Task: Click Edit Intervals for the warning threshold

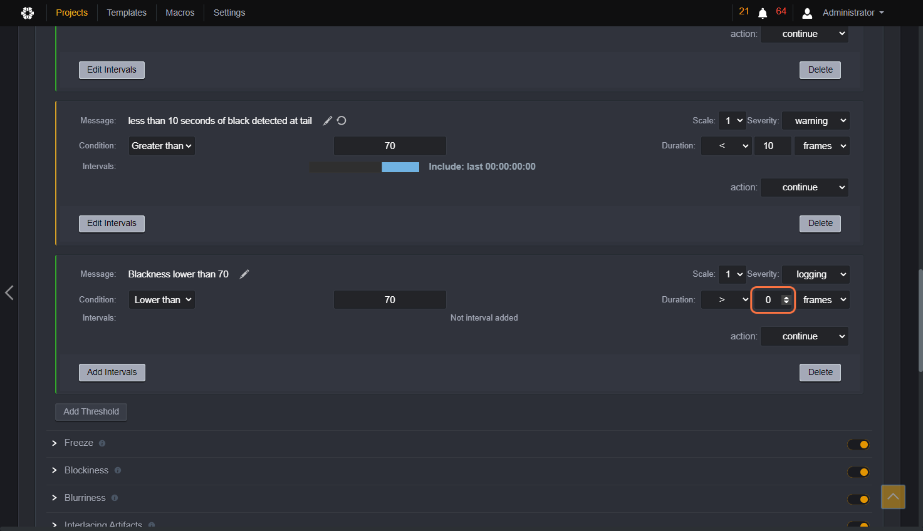Action: click(x=112, y=224)
